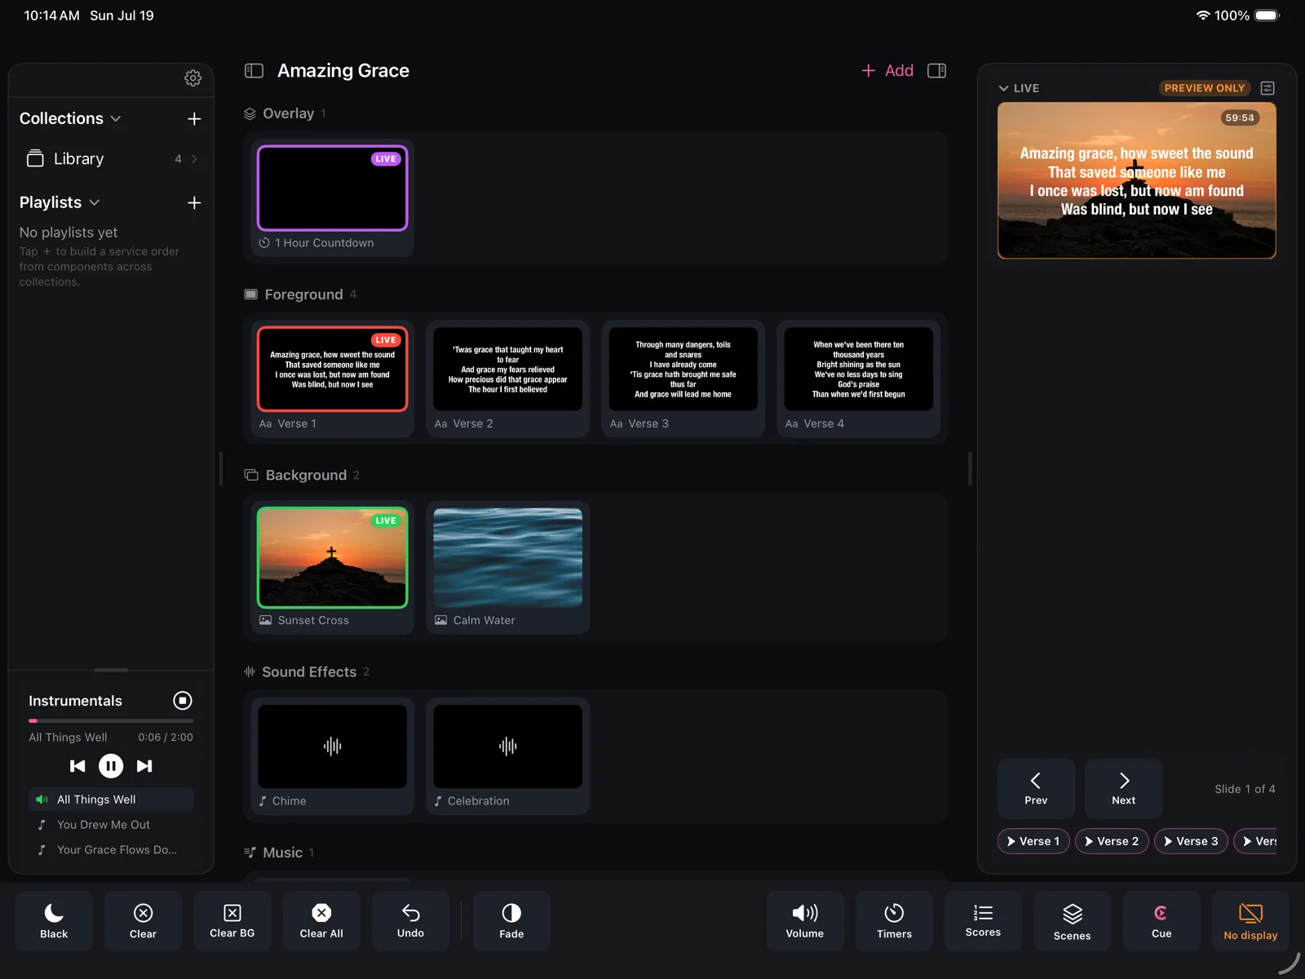Image resolution: width=1305 pixels, height=979 pixels.
Task: Go to previous slide with Prev
Action: coord(1036,788)
